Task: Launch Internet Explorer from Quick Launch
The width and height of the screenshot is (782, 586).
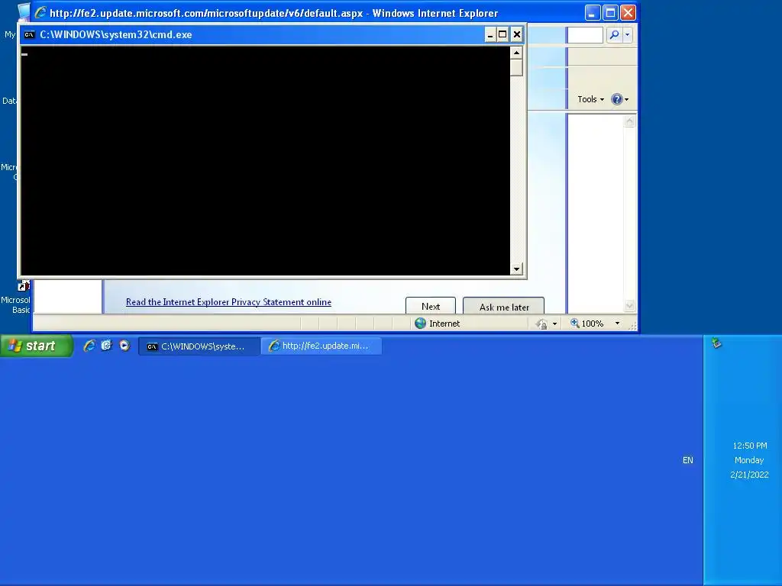Action: 89,346
